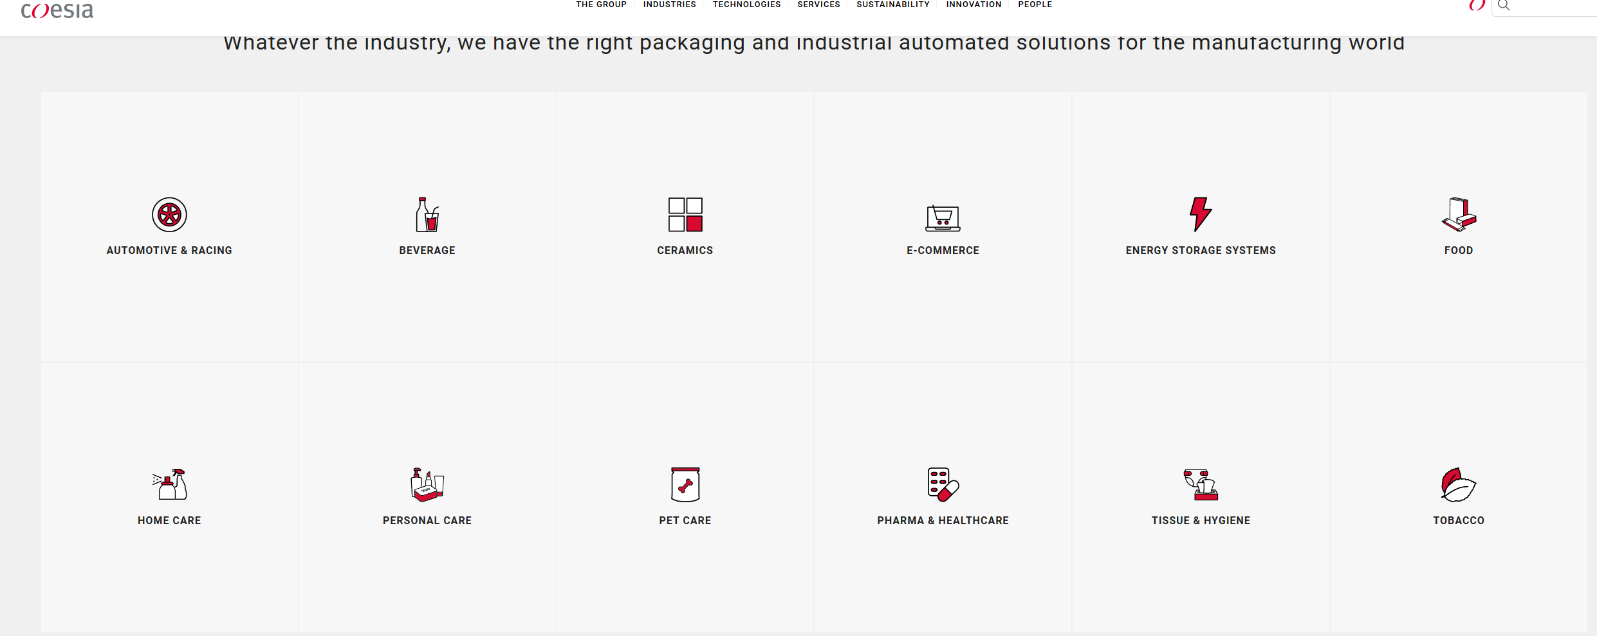Image resolution: width=1597 pixels, height=636 pixels.
Task: Open the E-Commerce cart icon
Action: point(943,218)
